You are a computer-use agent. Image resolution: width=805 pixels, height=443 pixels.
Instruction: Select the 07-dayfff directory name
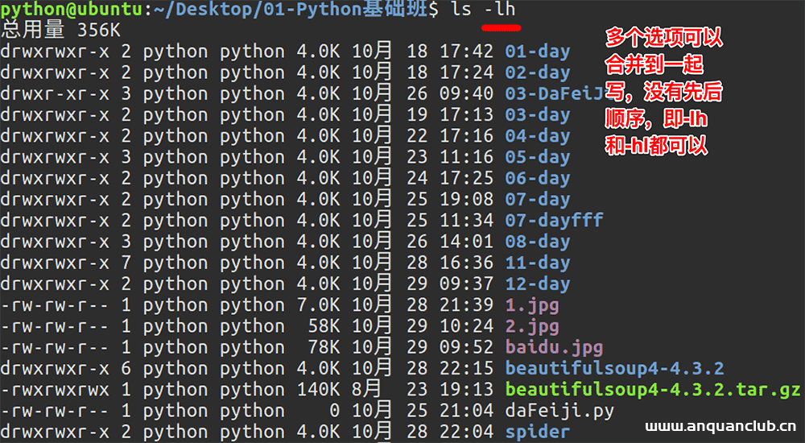[x=554, y=220]
